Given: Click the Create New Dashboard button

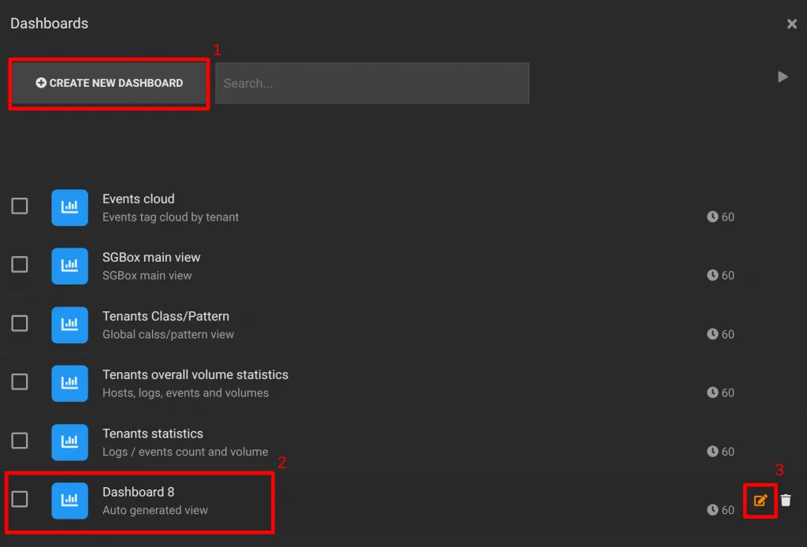Looking at the screenshot, I should tap(109, 84).
